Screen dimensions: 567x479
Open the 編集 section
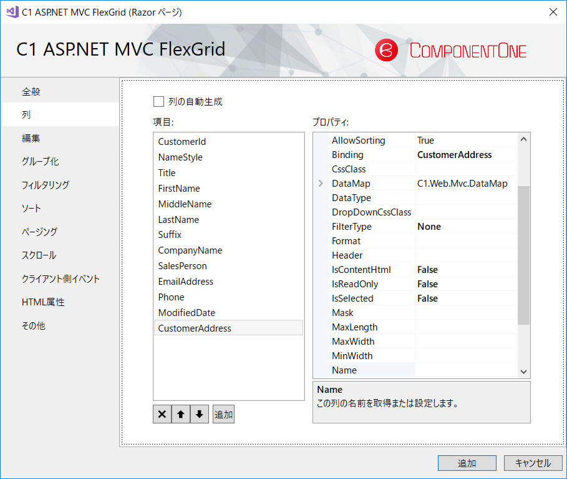tap(61, 138)
